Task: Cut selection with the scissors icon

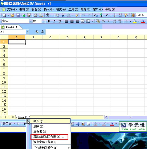Action: (x=63, y=15)
